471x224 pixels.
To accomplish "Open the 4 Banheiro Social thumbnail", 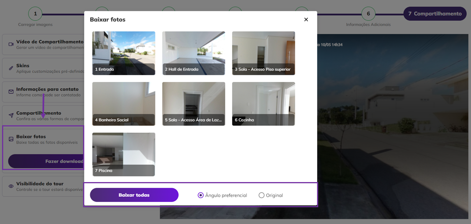I will (124, 104).
